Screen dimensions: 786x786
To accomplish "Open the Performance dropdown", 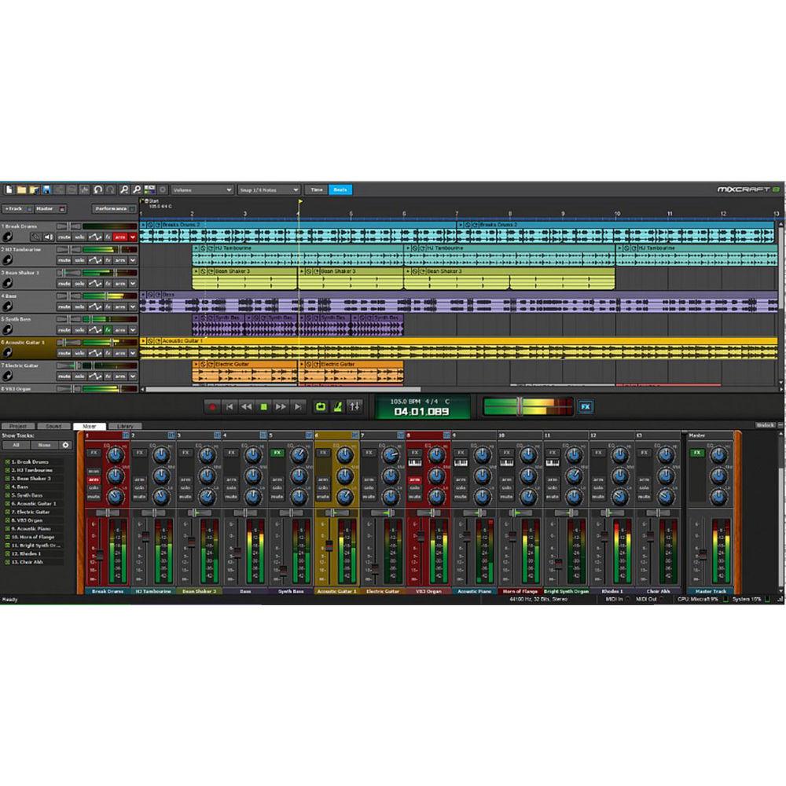I will pos(110,209).
